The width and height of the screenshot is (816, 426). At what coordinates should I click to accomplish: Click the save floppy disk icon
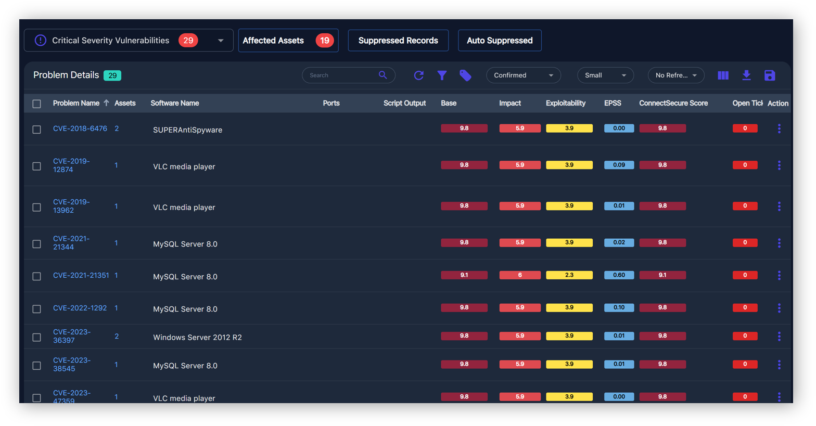pos(770,75)
